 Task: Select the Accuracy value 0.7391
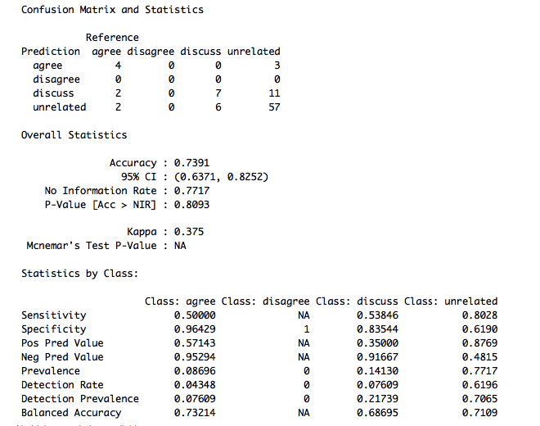click(191, 163)
